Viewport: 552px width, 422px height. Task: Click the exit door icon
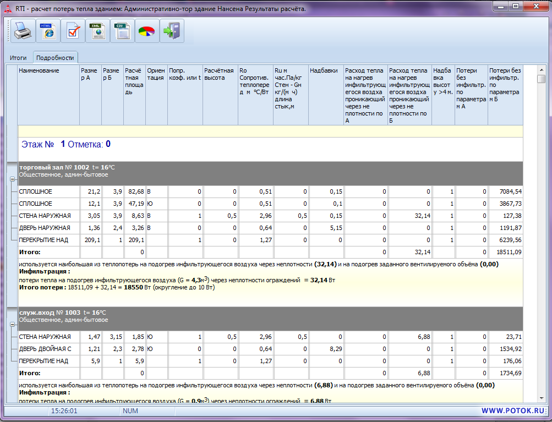coord(172,31)
